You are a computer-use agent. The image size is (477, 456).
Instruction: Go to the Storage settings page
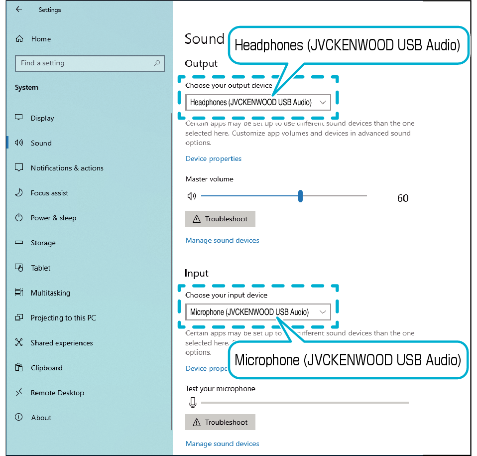43,243
